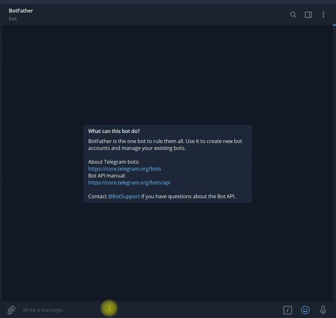This screenshot has width=336, height=318.
Task: Click 'BotFather is the one bot' description text
Action: [x=165, y=144]
